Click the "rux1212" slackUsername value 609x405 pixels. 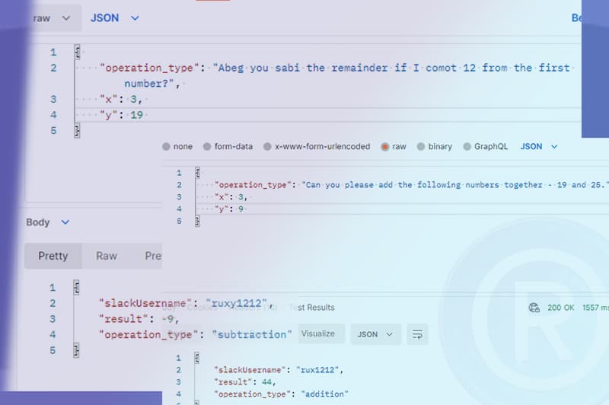pos(317,370)
